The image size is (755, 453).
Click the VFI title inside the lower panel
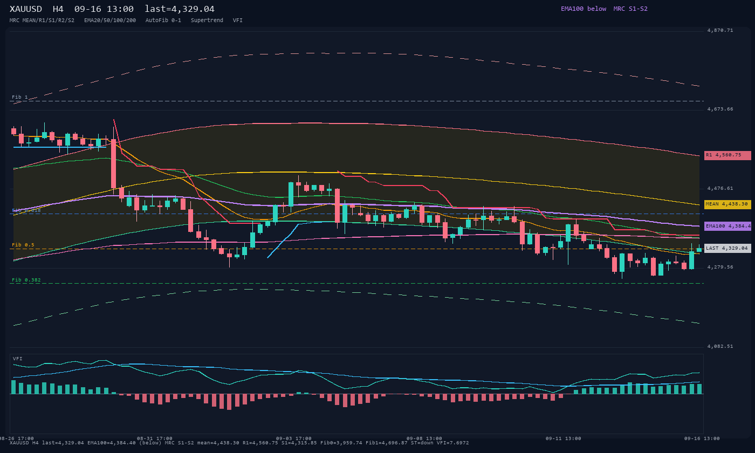(x=18, y=359)
